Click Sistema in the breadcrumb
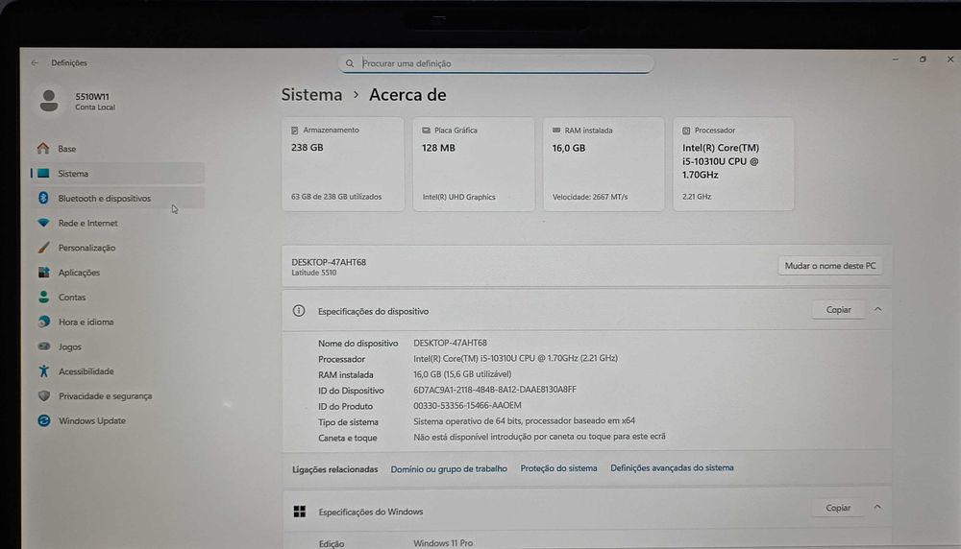 tap(311, 95)
